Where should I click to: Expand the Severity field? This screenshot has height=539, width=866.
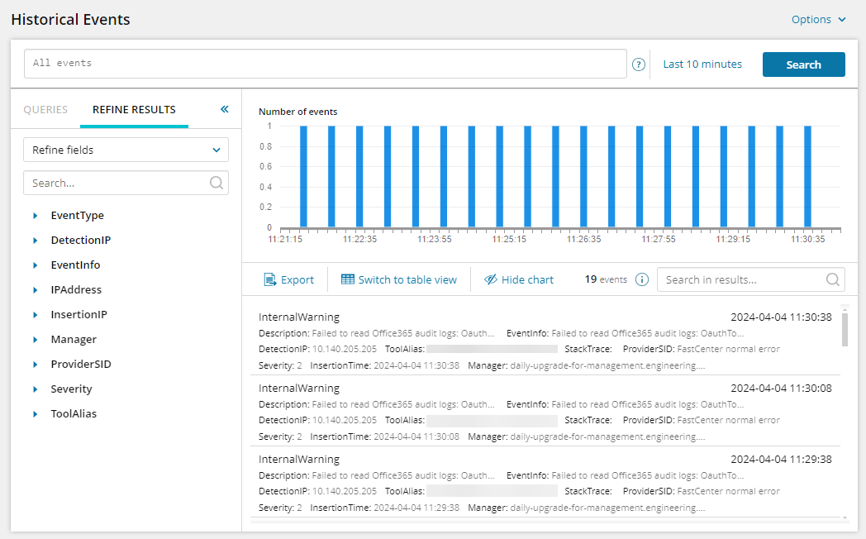point(36,389)
